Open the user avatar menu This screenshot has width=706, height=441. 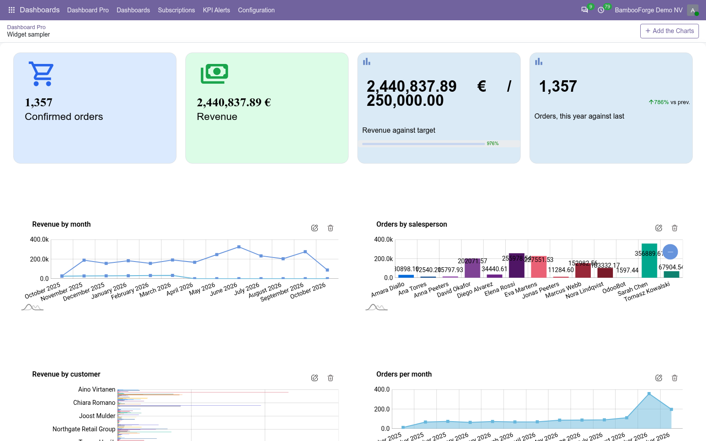point(693,10)
